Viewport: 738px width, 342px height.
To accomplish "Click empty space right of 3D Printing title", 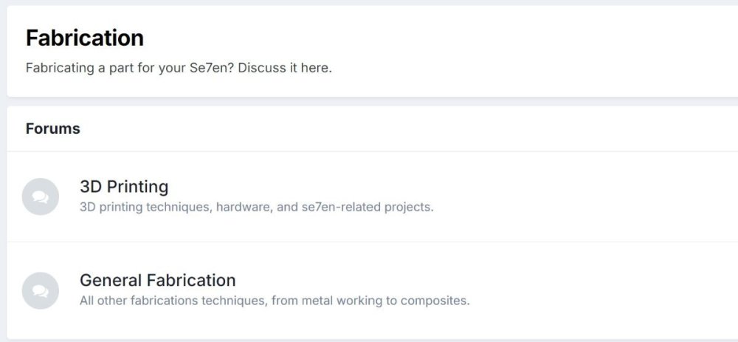I will click(x=443, y=187).
